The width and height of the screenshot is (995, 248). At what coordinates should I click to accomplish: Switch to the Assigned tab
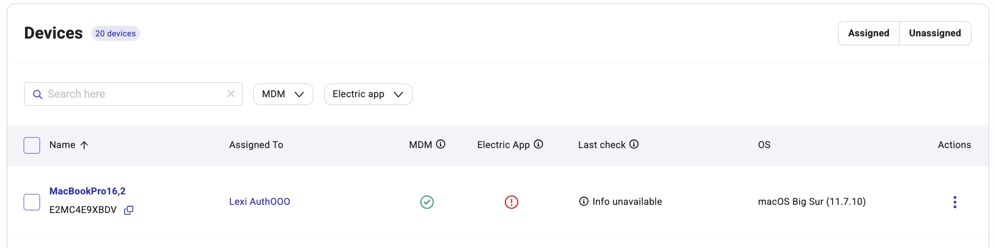coord(869,33)
